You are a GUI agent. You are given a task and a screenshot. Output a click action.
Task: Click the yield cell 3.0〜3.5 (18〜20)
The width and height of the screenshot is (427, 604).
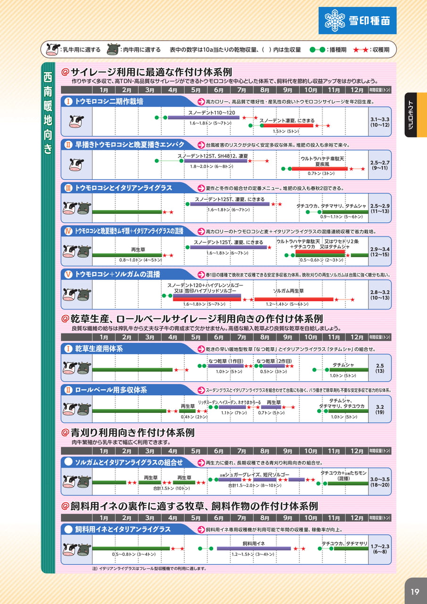click(x=380, y=481)
